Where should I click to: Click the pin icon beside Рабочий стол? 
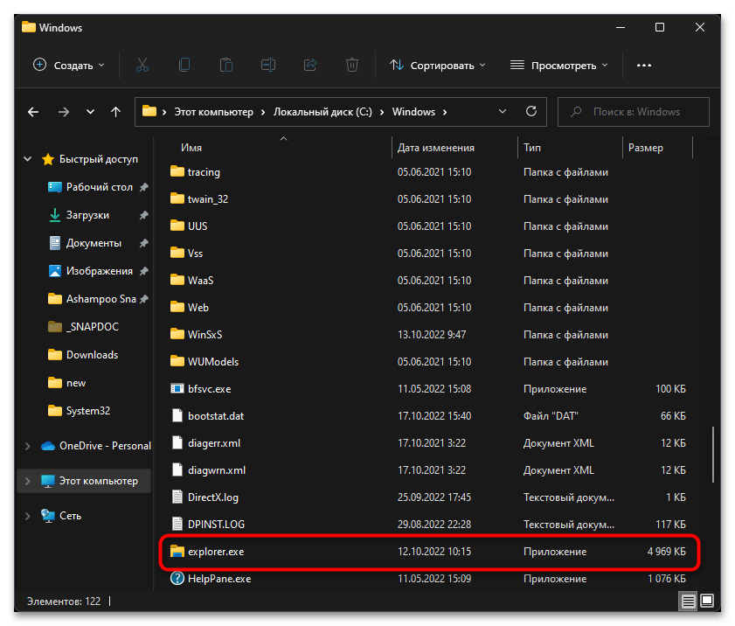click(x=143, y=187)
